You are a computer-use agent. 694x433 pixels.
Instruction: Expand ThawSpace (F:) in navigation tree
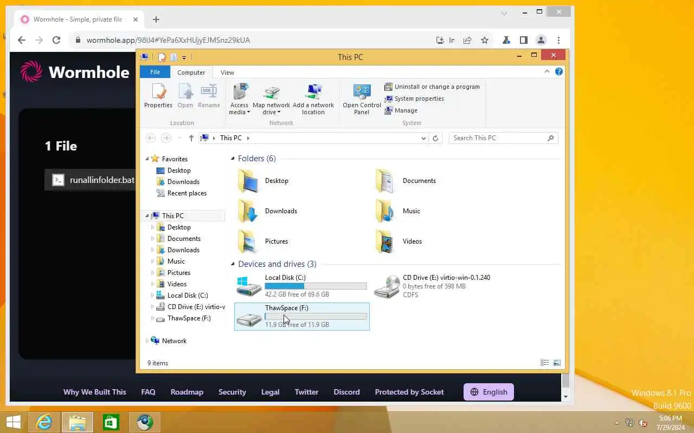pos(152,318)
